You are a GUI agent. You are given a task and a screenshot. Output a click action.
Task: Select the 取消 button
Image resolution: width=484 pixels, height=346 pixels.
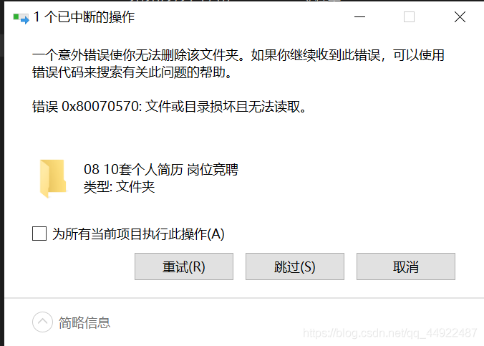pos(406,266)
